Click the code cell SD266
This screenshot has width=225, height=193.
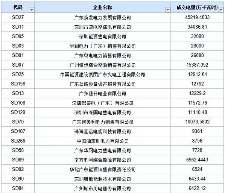coord(18,141)
